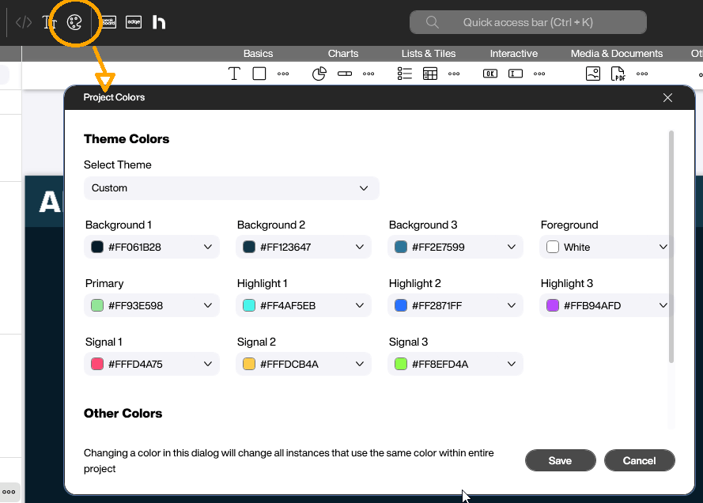This screenshot has height=503, width=703.
Task: Click the Signal 2 yellow swatch
Action: tap(249, 364)
